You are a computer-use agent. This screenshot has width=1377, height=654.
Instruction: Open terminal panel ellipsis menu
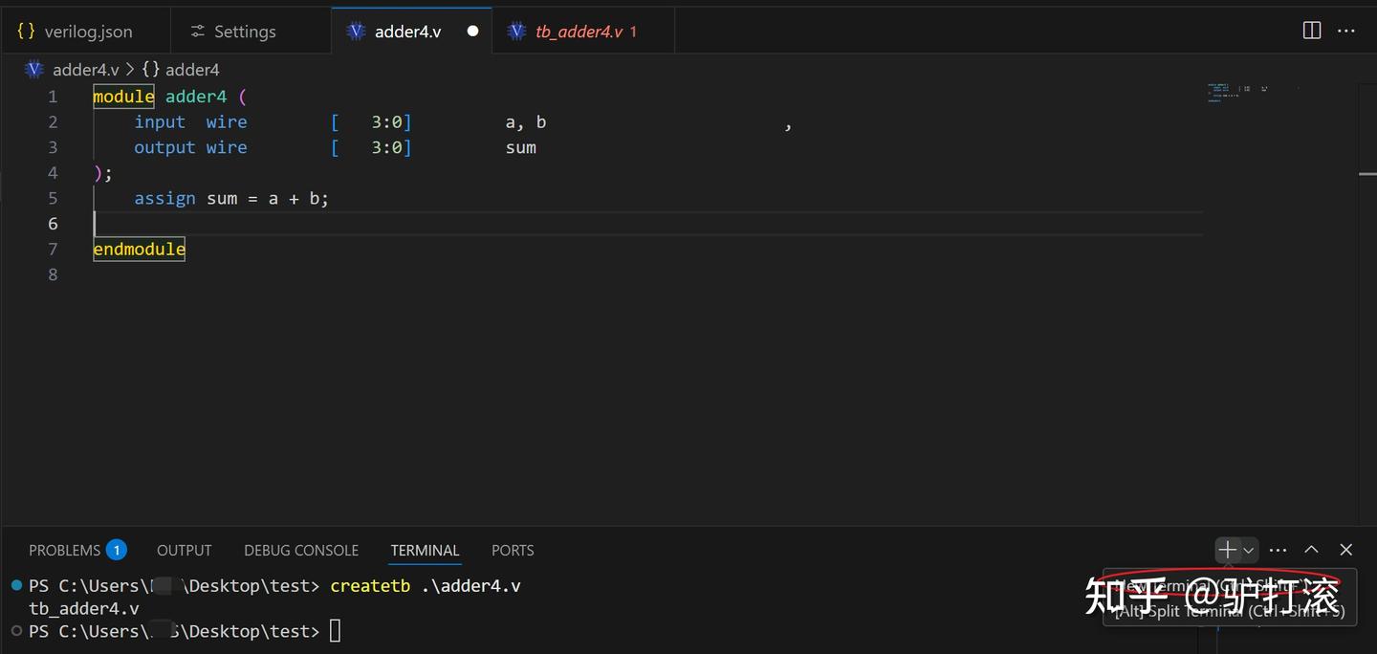(x=1279, y=550)
